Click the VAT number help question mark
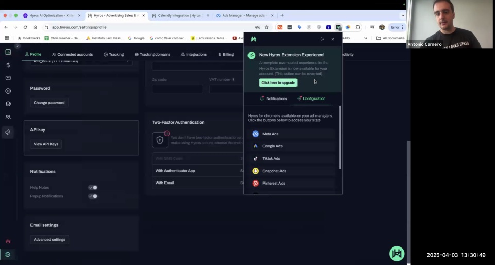Viewport: 495px width, 265px height. coord(233,80)
